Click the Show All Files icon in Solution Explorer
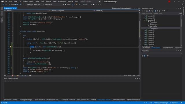 coord(160,11)
